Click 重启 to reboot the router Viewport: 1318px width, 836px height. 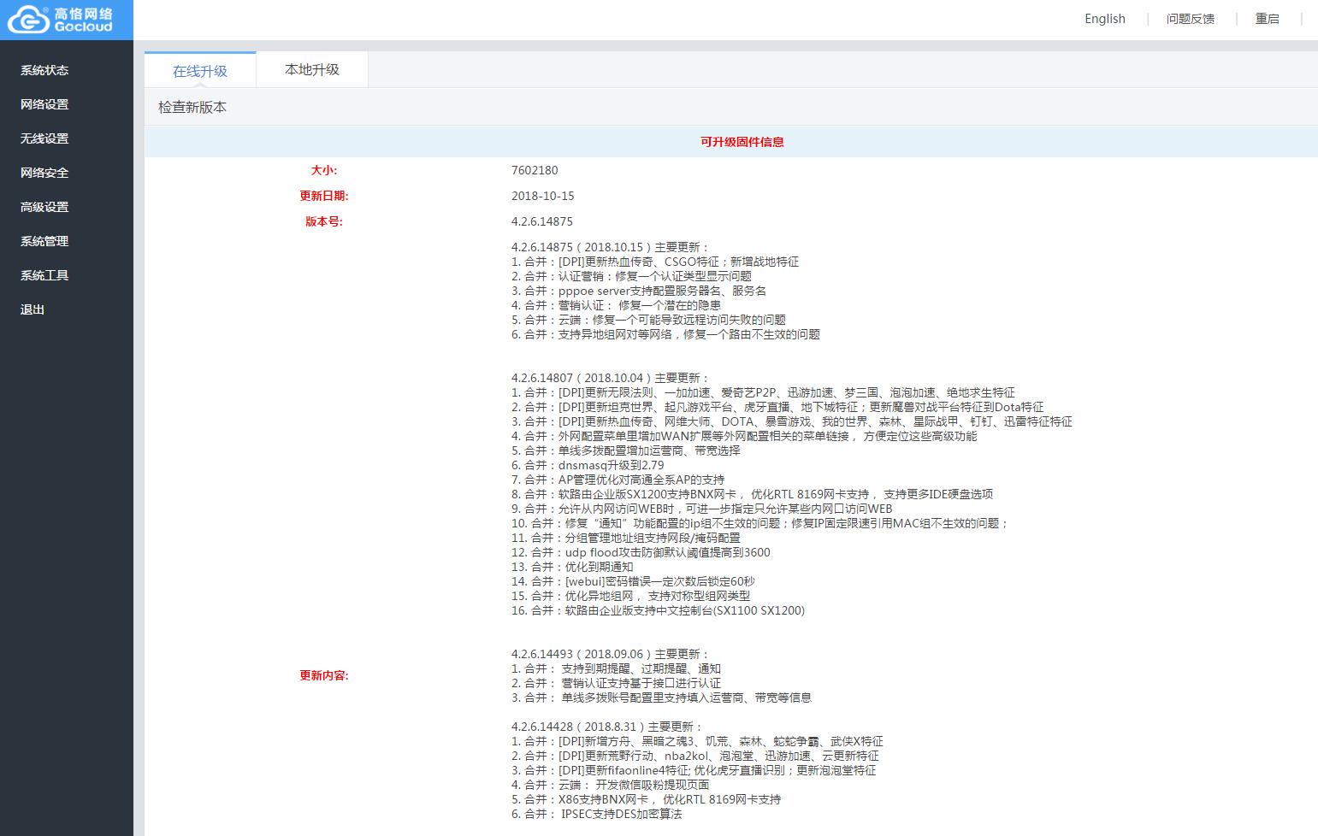point(1267,19)
